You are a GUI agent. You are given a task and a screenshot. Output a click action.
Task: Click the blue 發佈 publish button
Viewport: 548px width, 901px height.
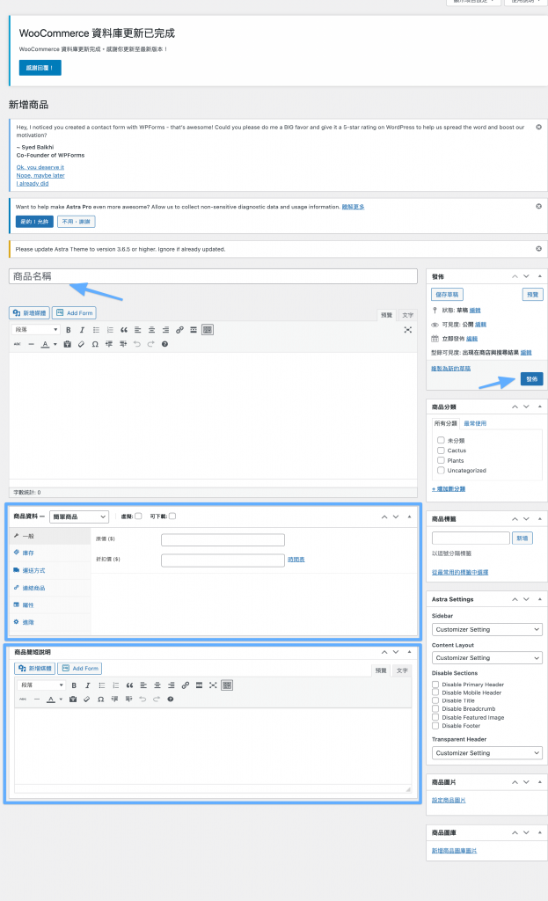[532, 379]
